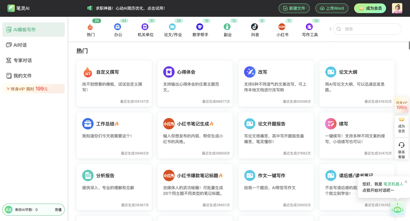
Task: Select the 热门 flame category icon
Action: (90, 27)
